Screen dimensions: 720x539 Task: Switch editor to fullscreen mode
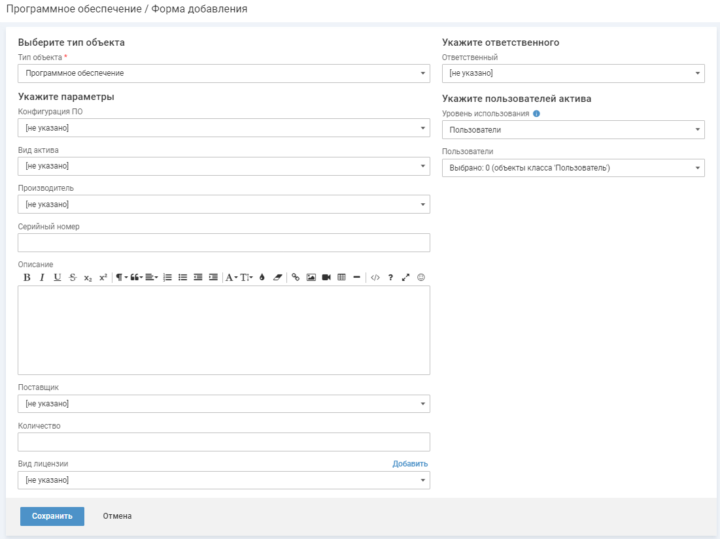(x=405, y=278)
